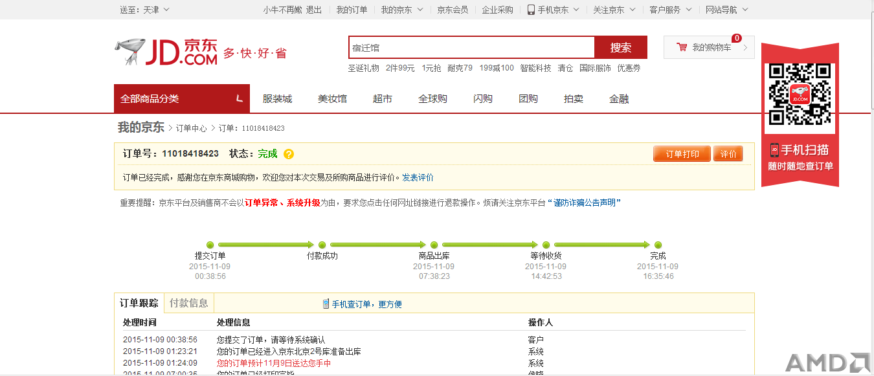Open the 企业采购 link
The width and height of the screenshot is (874, 376).
497,10
